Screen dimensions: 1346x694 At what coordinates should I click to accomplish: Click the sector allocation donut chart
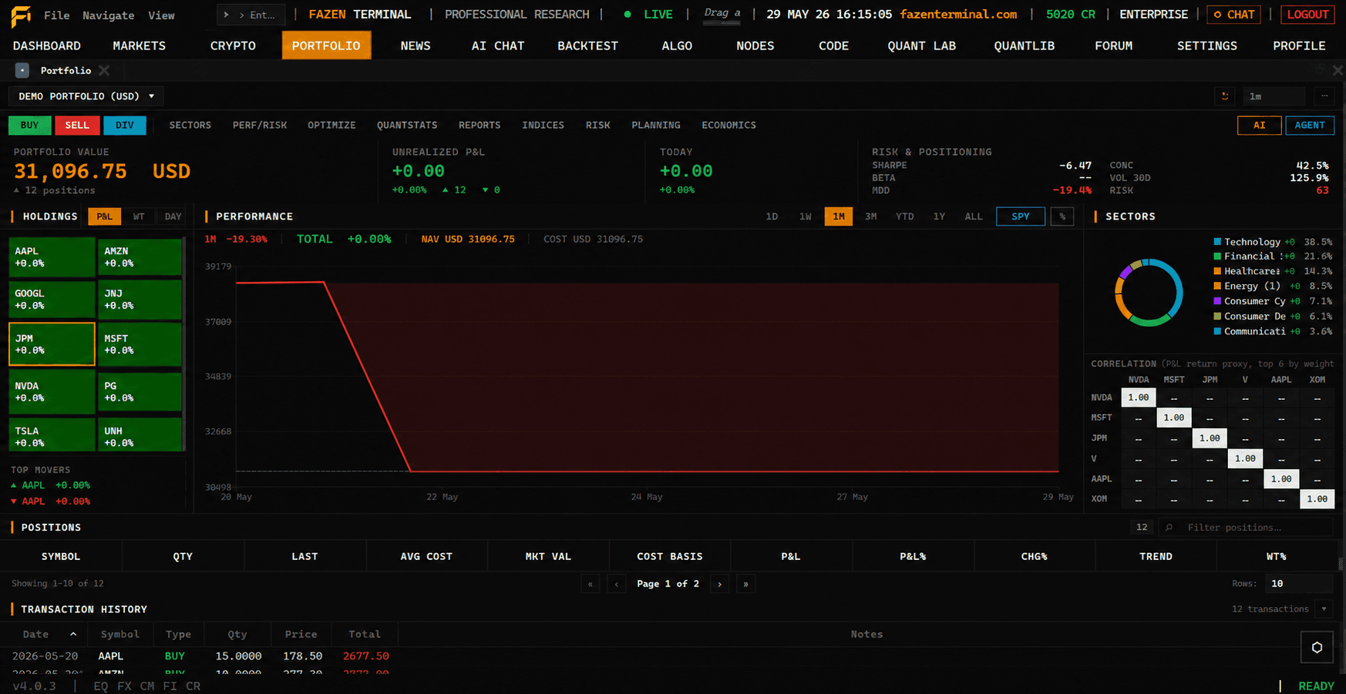(x=1149, y=293)
